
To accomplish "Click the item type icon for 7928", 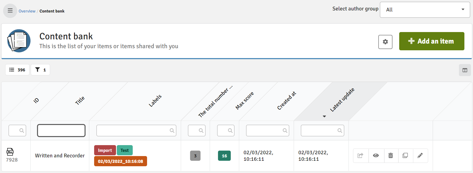I will pos(10,152).
